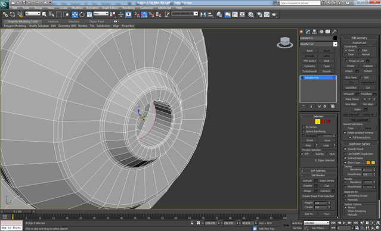Open the reference coordinate View dropdown
The width and height of the screenshot is (381, 231).
click(101, 14)
